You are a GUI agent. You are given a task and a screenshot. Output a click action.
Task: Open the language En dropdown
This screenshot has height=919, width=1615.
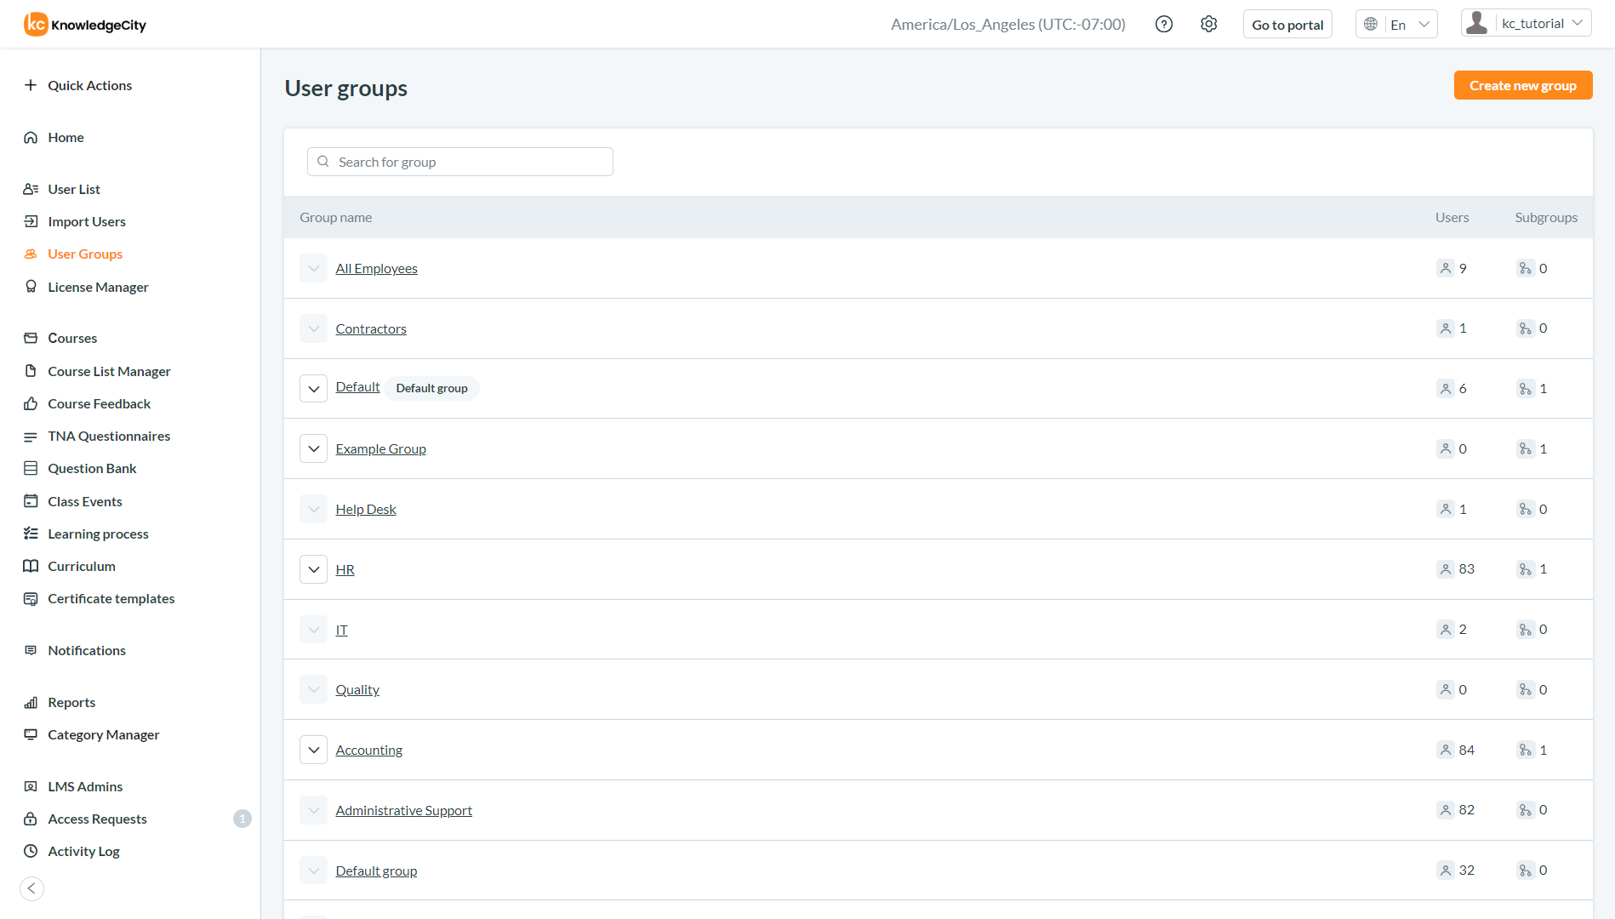tap(1396, 25)
